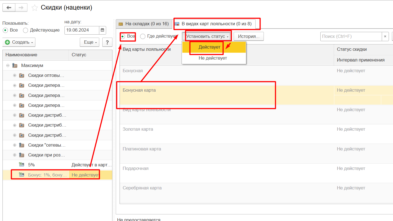
Task: Click the forward navigation arrow
Action: (x=21, y=8)
